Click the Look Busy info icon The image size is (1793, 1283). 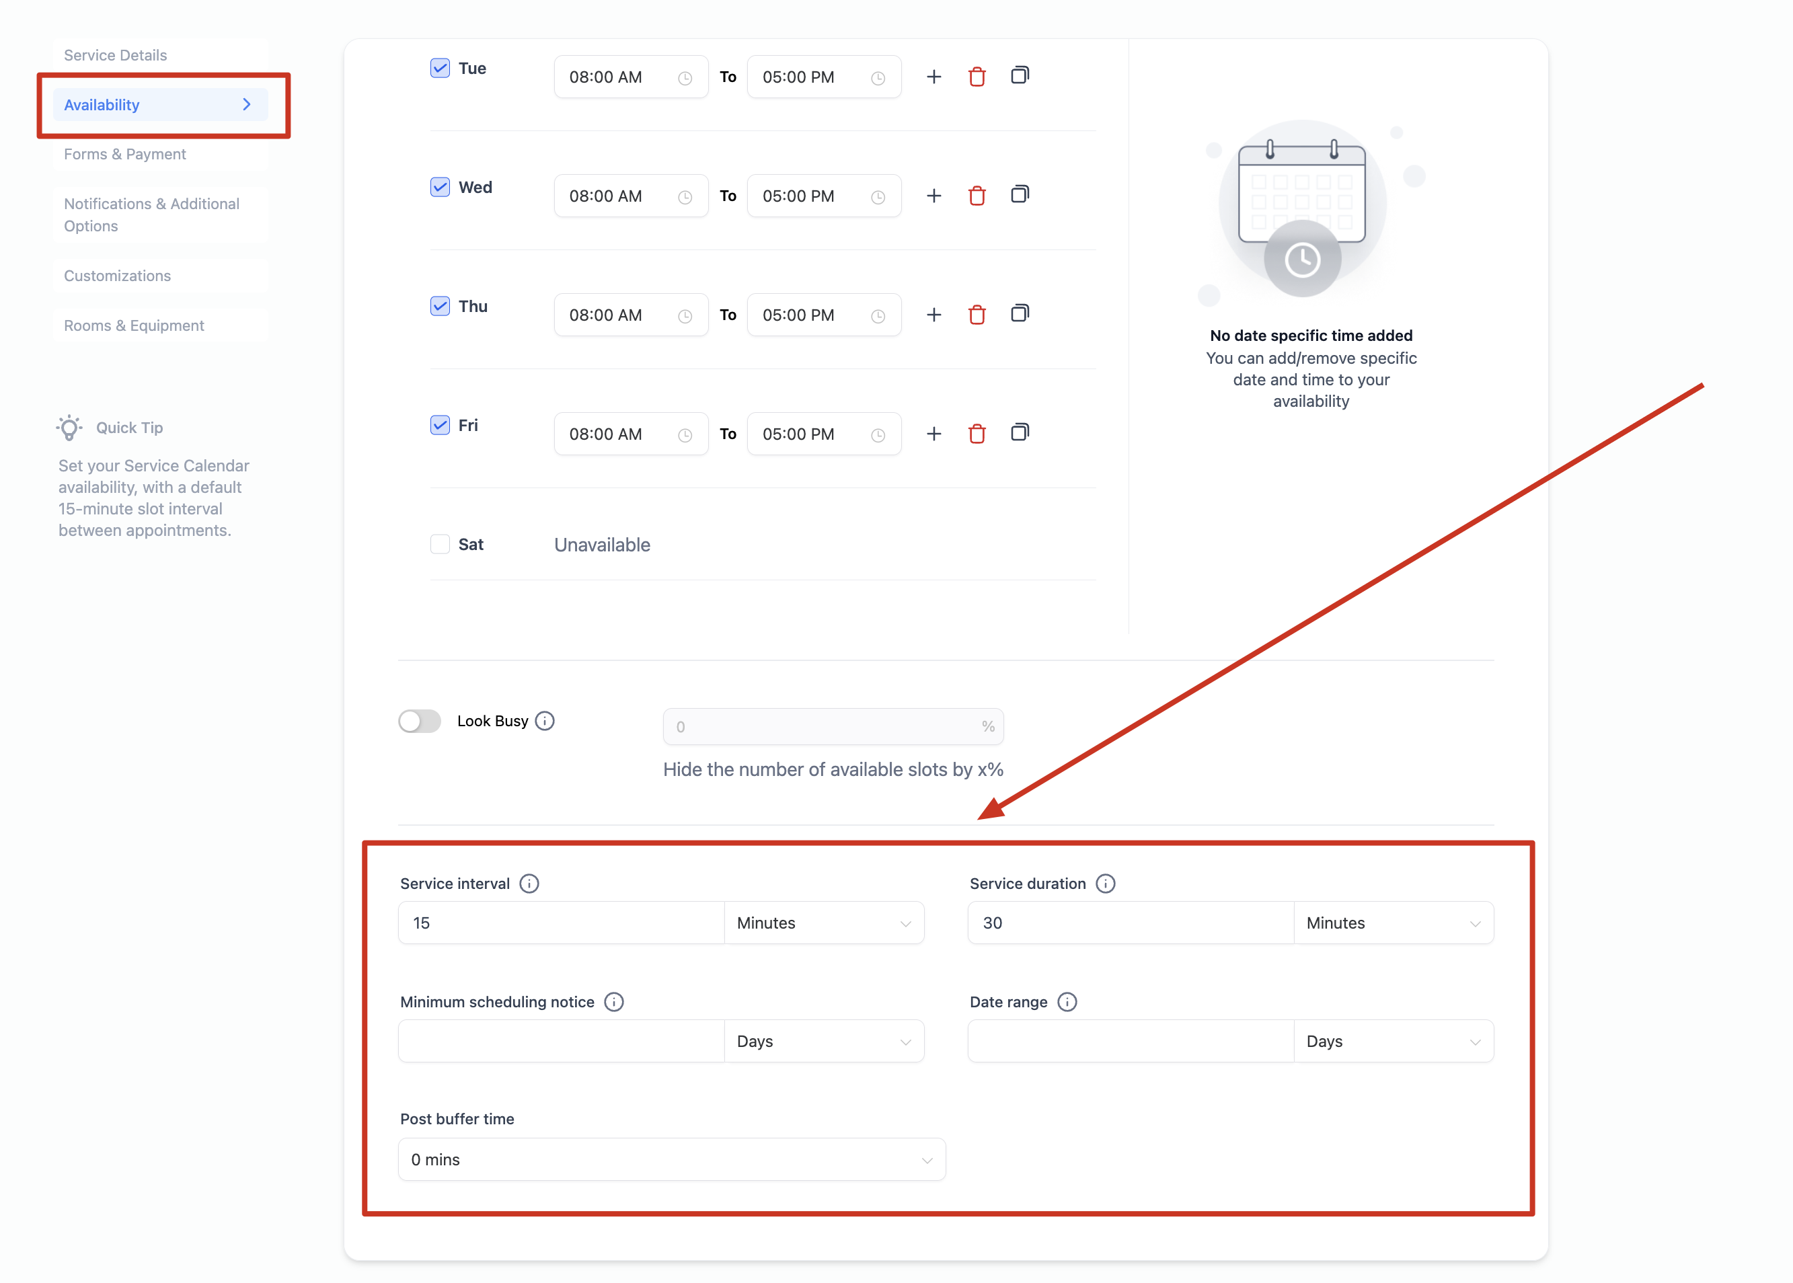point(545,720)
